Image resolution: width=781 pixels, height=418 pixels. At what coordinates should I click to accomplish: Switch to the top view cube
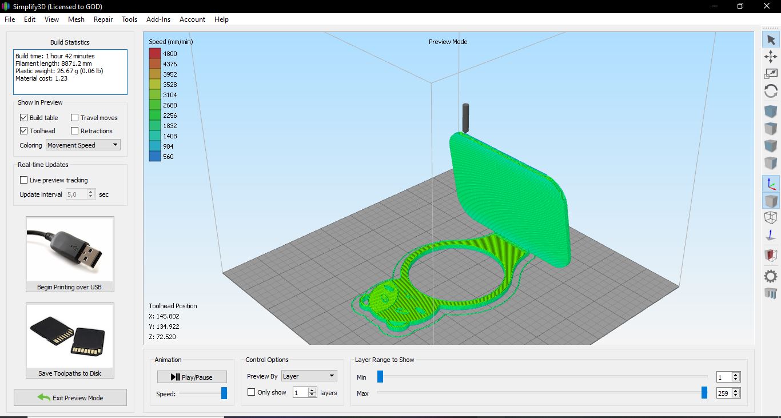pos(771,129)
